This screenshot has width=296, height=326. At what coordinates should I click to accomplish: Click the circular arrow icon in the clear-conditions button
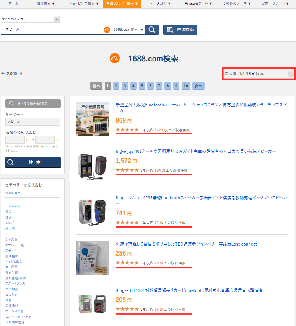pyautogui.click(x=11, y=103)
